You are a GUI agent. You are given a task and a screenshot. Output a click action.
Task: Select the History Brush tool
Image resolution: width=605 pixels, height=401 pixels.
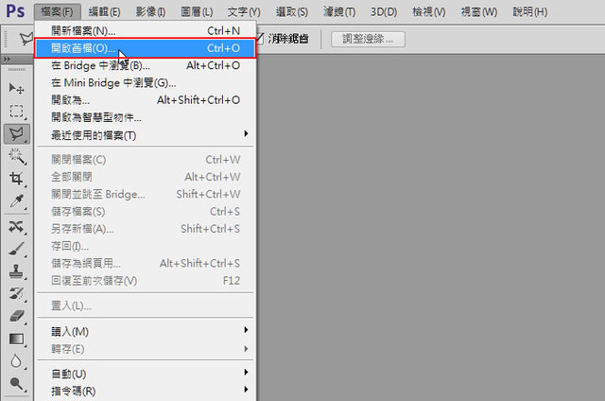coord(16,294)
